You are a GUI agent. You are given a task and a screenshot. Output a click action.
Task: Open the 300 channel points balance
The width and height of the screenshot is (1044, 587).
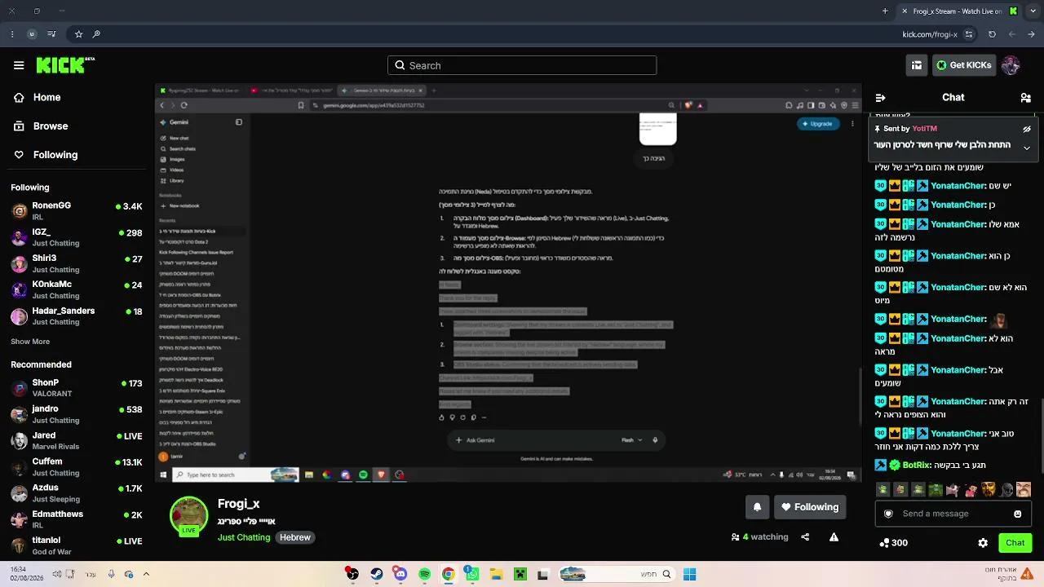point(893,543)
